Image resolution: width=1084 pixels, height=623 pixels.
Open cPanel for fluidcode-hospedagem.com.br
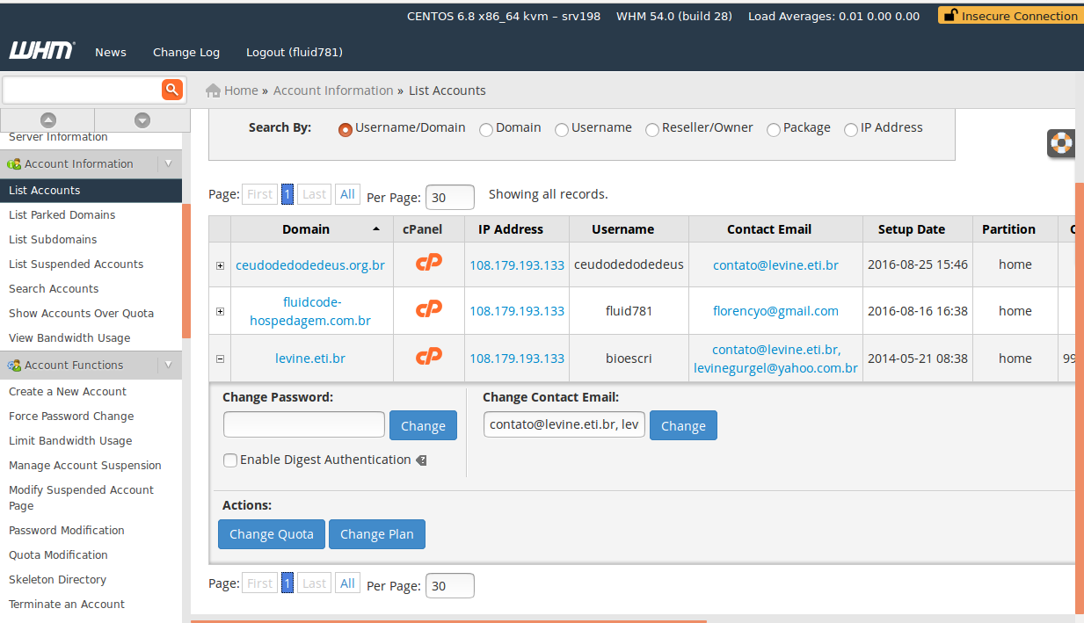click(429, 308)
